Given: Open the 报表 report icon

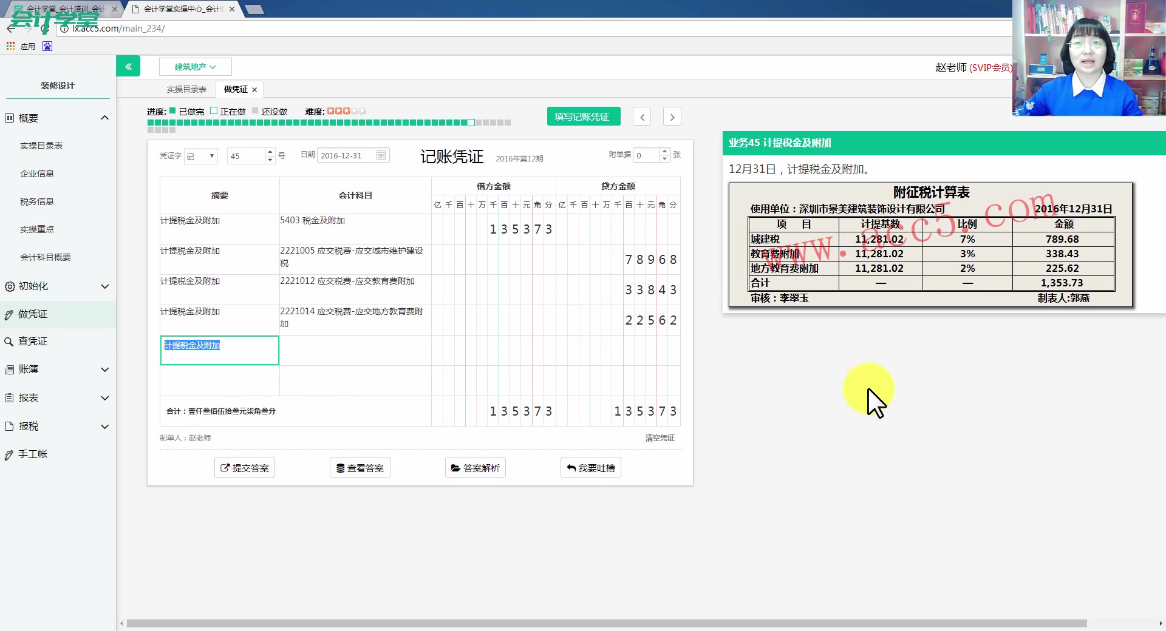Looking at the screenshot, I should (9, 398).
